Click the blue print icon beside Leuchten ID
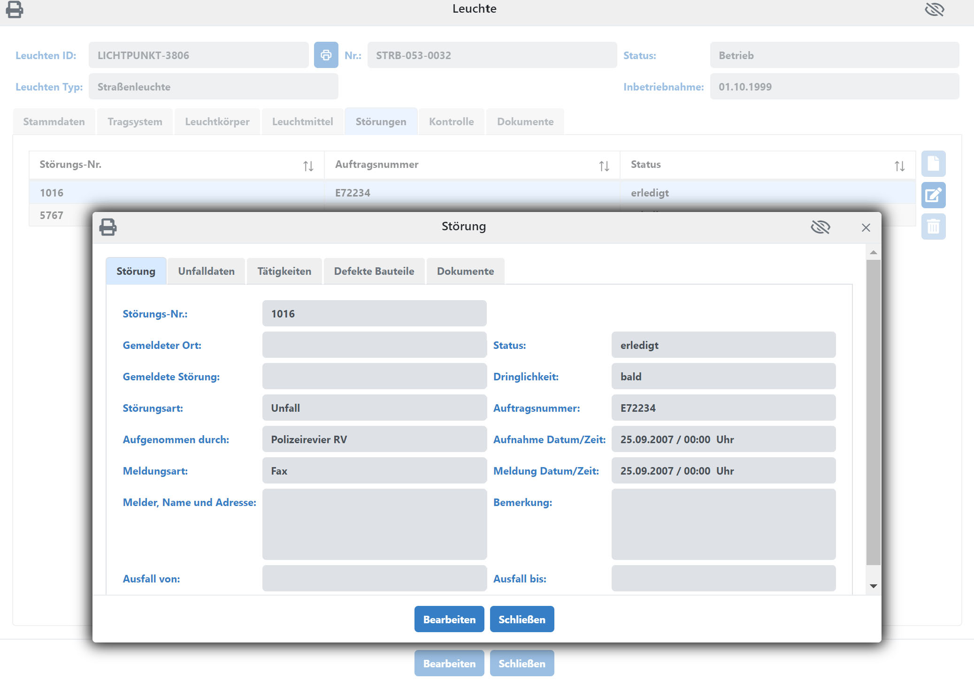Image resolution: width=974 pixels, height=680 pixels. point(326,55)
